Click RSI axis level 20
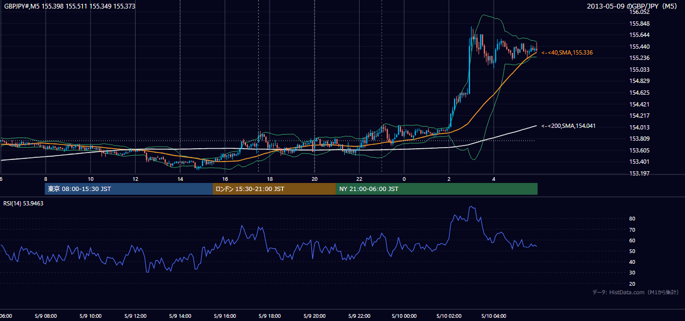The width and height of the screenshot is (685, 321). coord(632,284)
